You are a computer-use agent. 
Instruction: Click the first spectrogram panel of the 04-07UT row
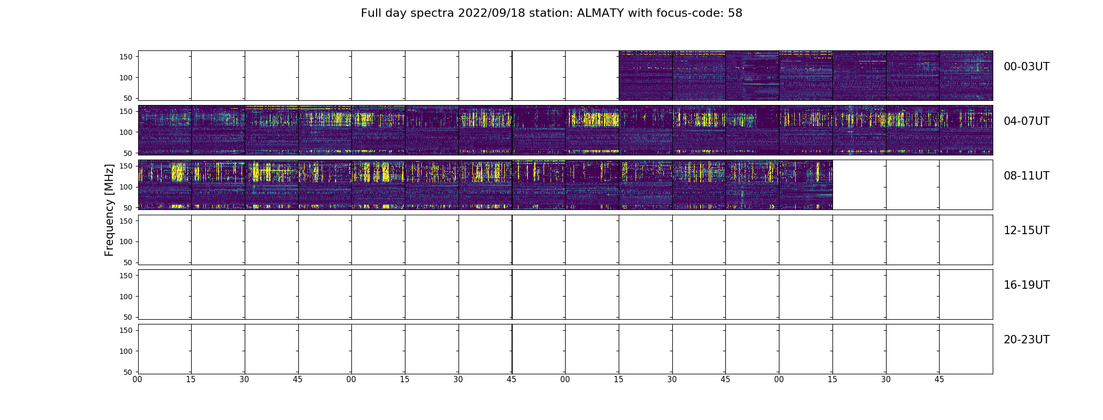pyautogui.click(x=165, y=130)
